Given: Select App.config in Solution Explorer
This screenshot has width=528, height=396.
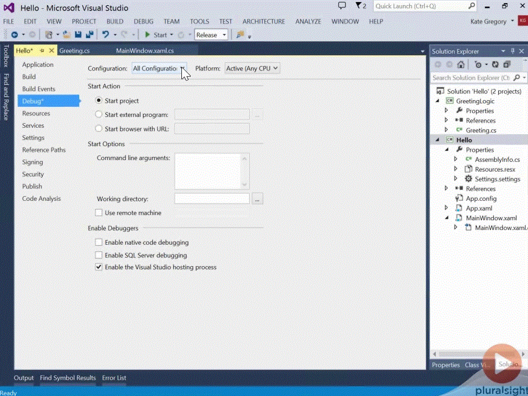Looking at the screenshot, I should tap(481, 198).
